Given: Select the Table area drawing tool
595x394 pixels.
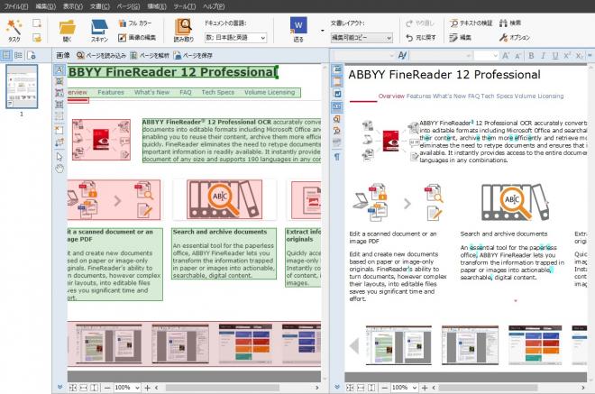Looking at the screenshot, I should [59, 104].
